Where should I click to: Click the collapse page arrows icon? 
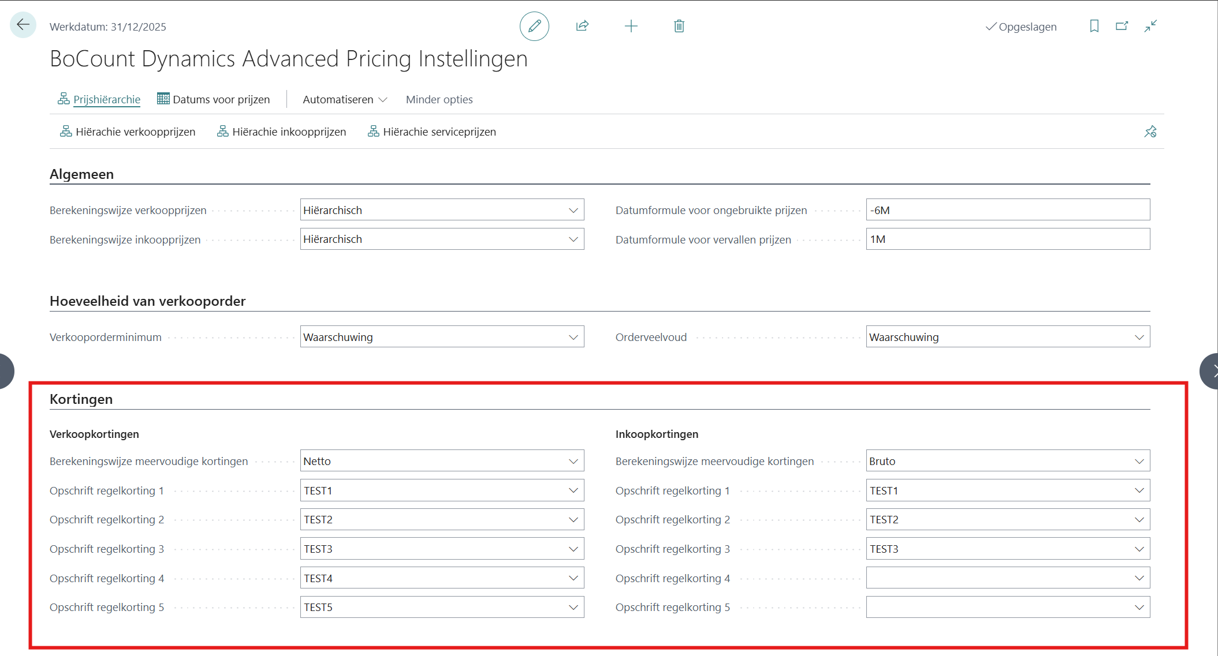click(x=1150, y=26)
